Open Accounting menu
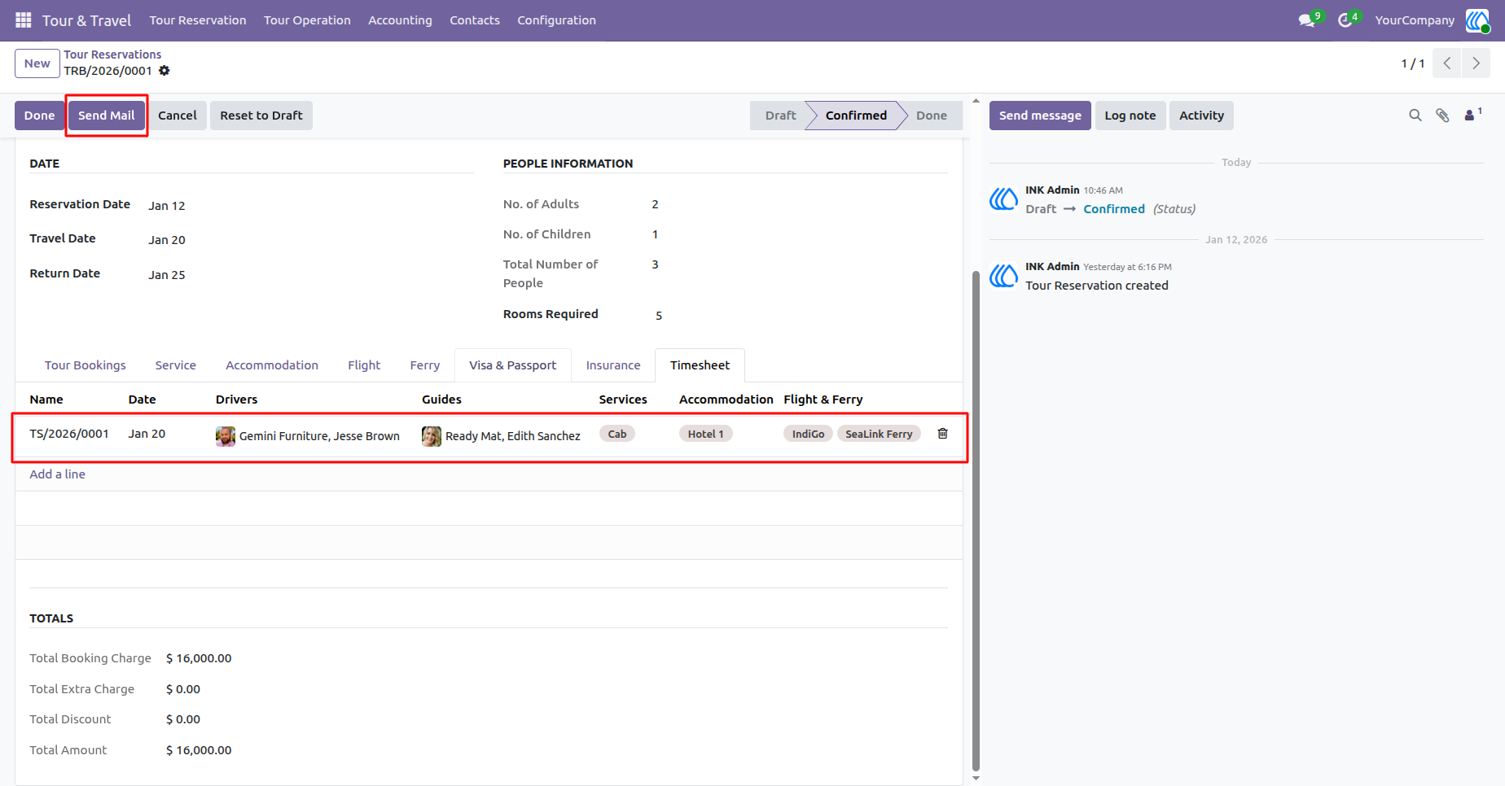Viewport: 1505px width, 786px height. 400,20
